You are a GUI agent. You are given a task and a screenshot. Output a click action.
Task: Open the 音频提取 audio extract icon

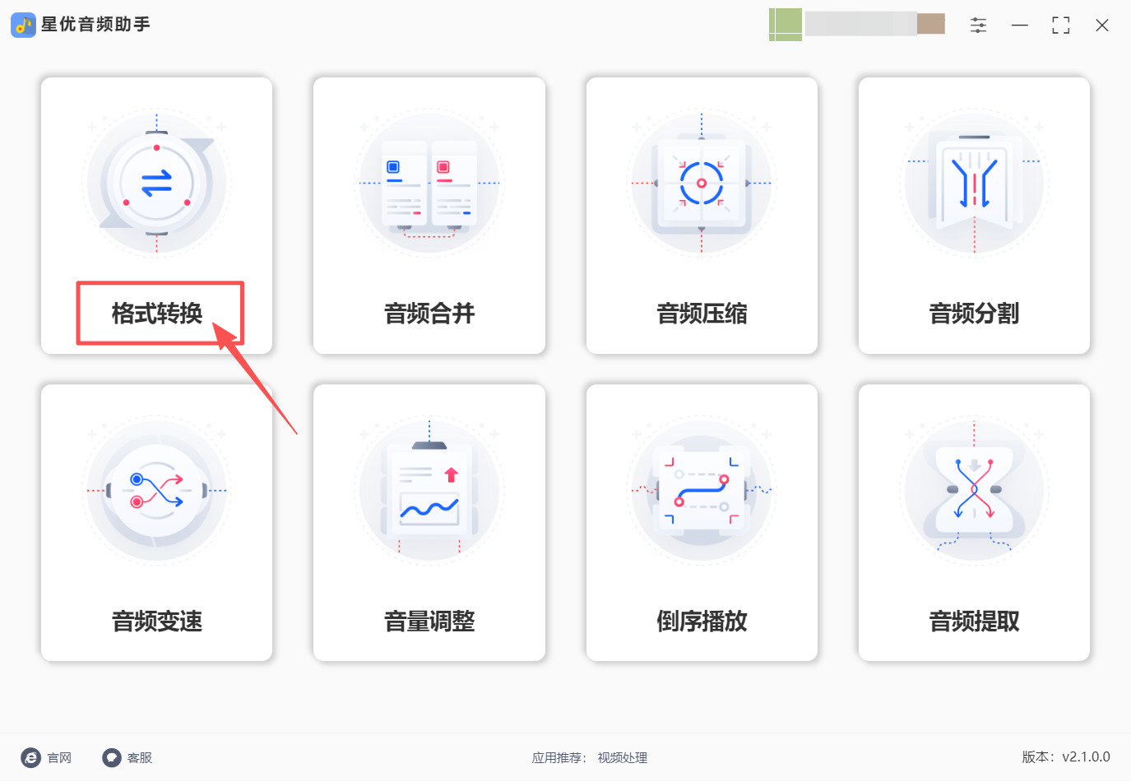coord(974,491)
